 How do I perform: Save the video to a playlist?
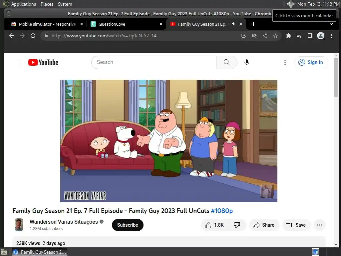(x=296, y=225)
